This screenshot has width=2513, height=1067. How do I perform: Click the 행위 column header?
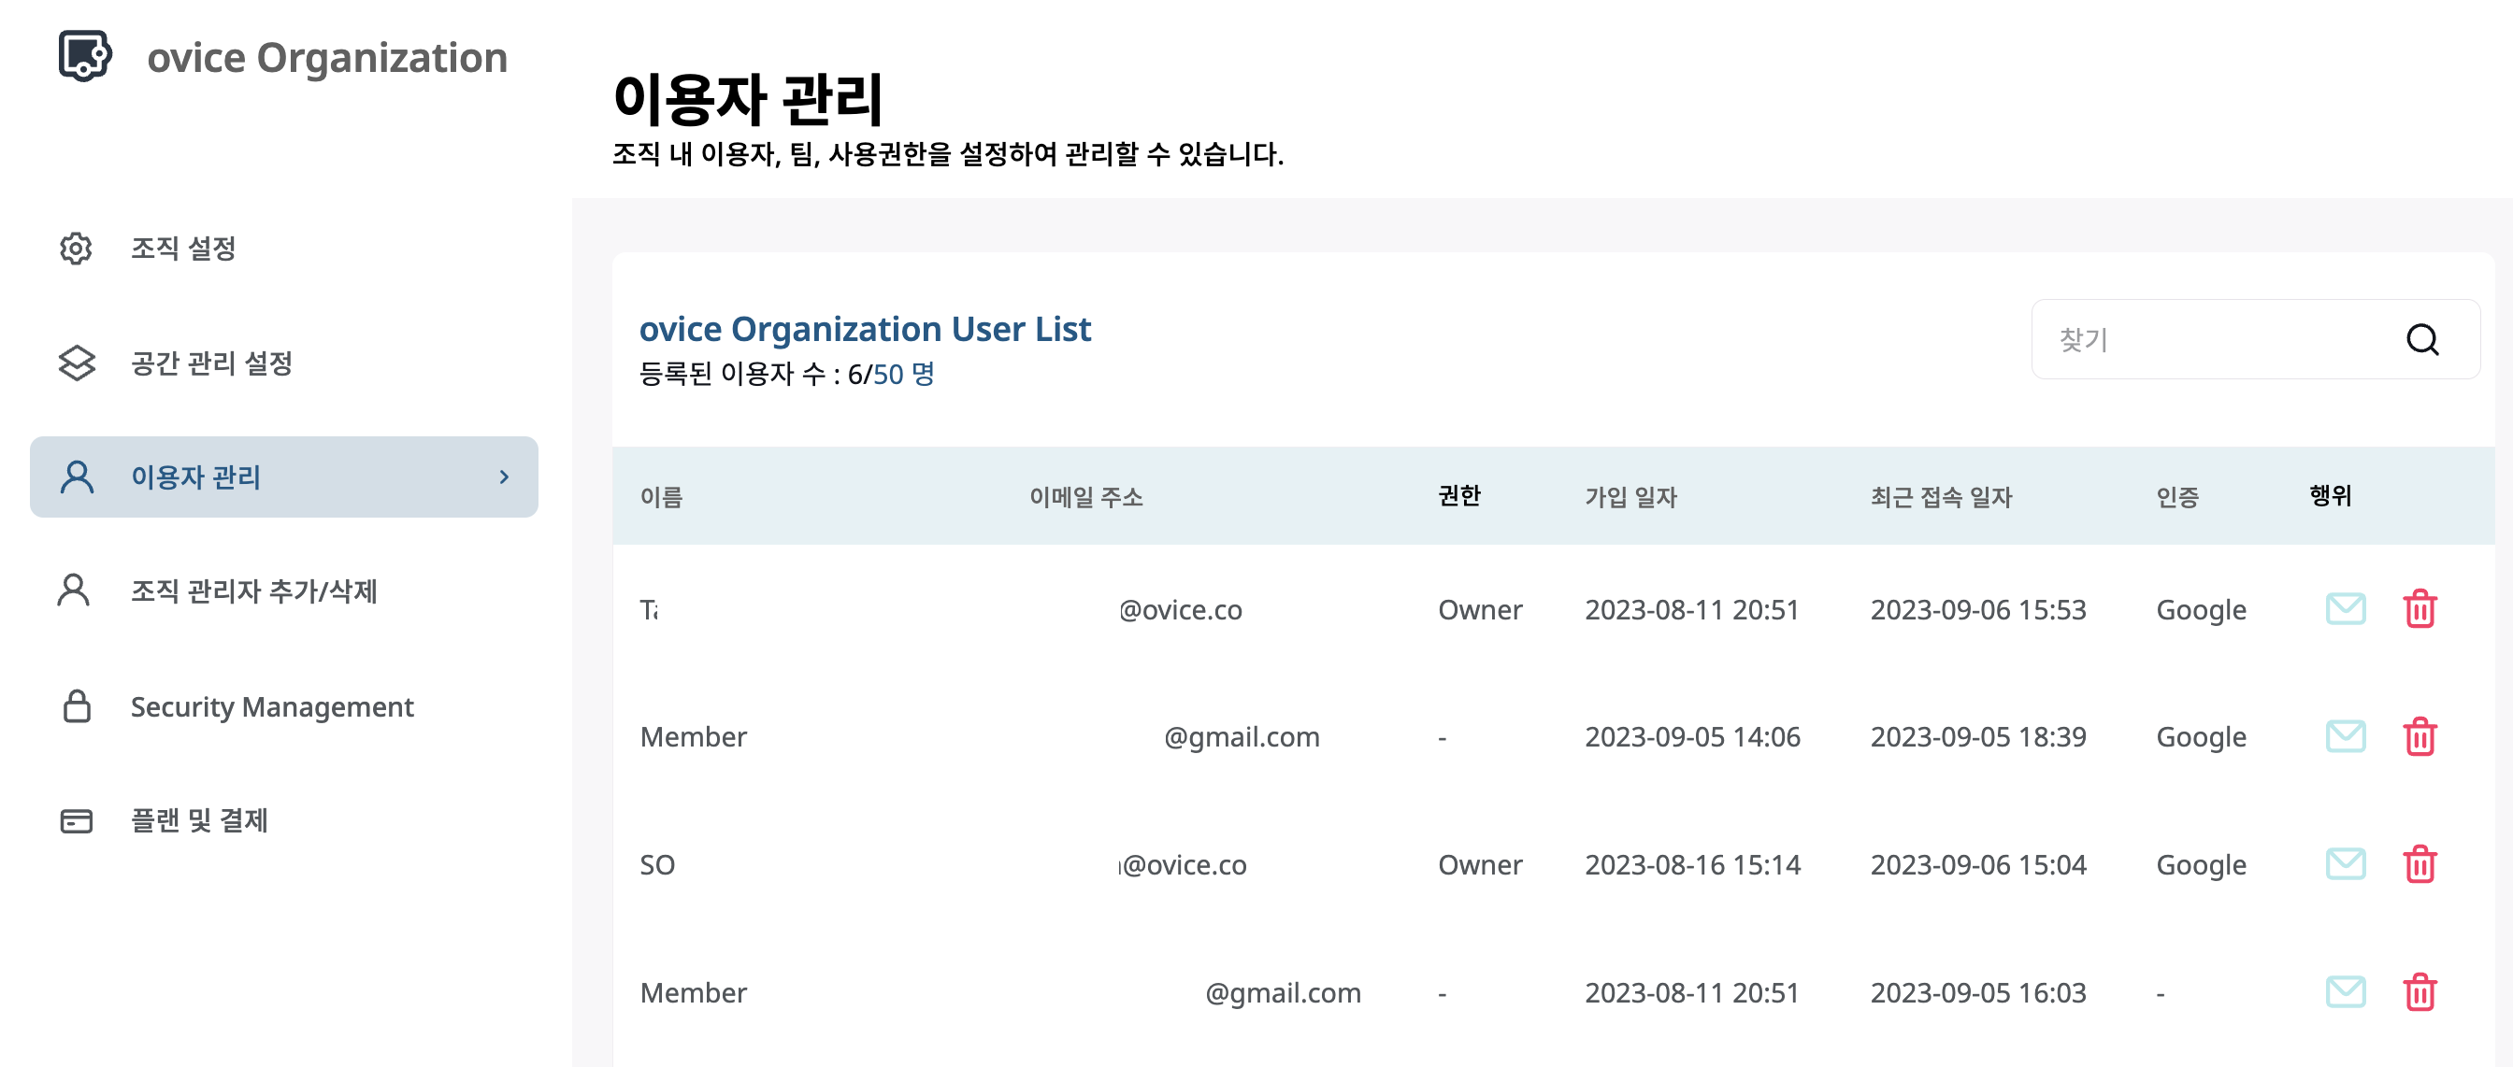click(x=2331, y=496)
